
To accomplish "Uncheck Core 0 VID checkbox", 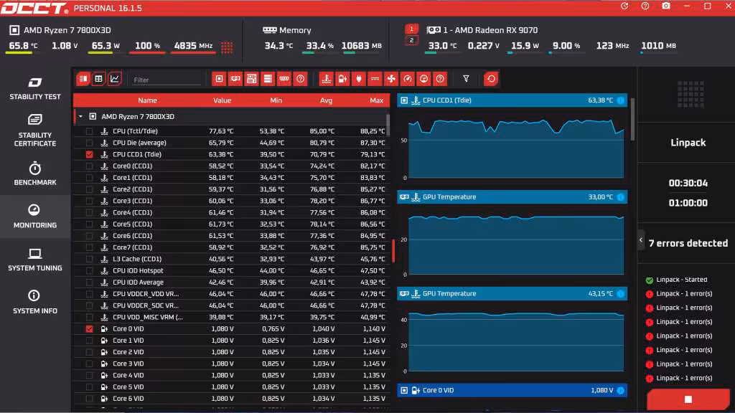I will tap(89, 328).
